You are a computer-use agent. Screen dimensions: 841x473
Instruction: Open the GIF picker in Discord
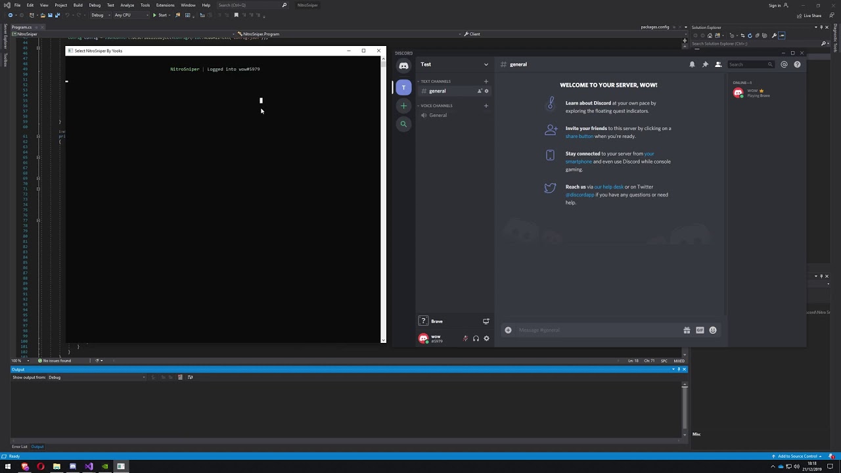pyautogui.click(x=700, y=330)
